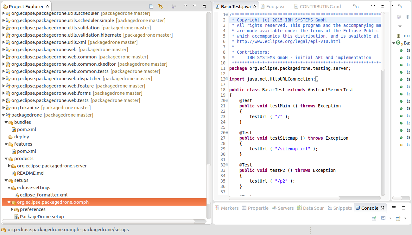Viewport: 412px width, 235px height.
Task: Open the console selection dropdown arrow
Action: point(390,218)
